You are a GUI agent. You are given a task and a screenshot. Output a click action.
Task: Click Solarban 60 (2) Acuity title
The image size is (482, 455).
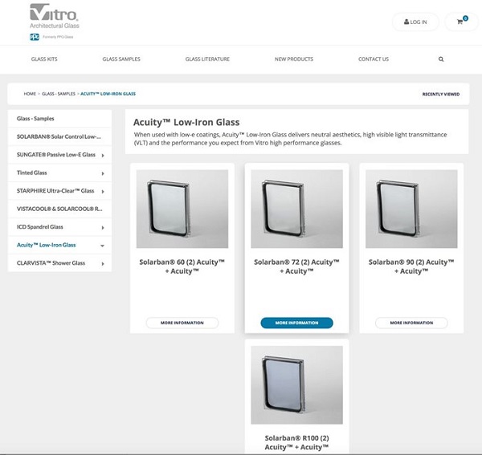(182, 266)
